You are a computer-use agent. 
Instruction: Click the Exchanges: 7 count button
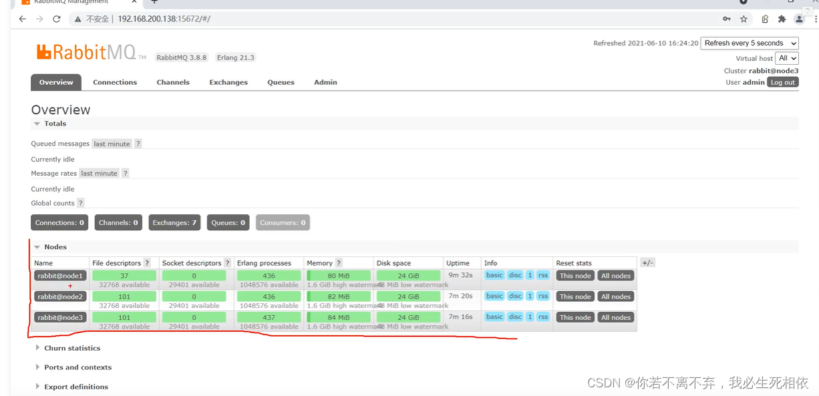[x=174, y=222]
